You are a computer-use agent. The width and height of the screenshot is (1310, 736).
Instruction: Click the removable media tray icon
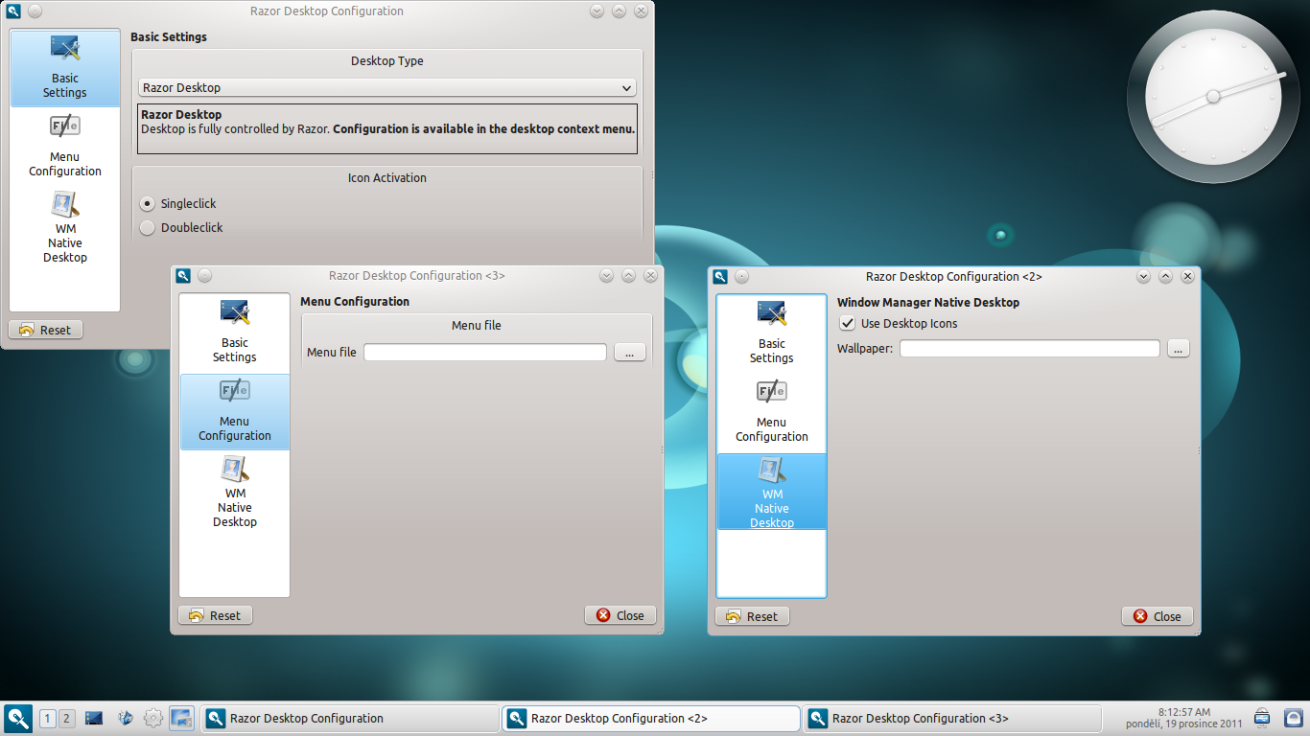click(x=1262, y=717)
